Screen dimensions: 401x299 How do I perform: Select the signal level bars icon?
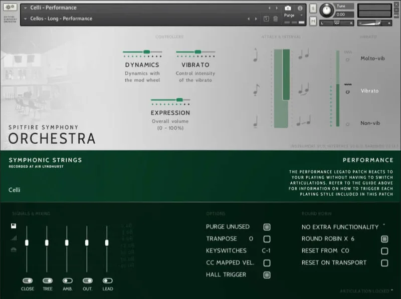coord(14,238)
